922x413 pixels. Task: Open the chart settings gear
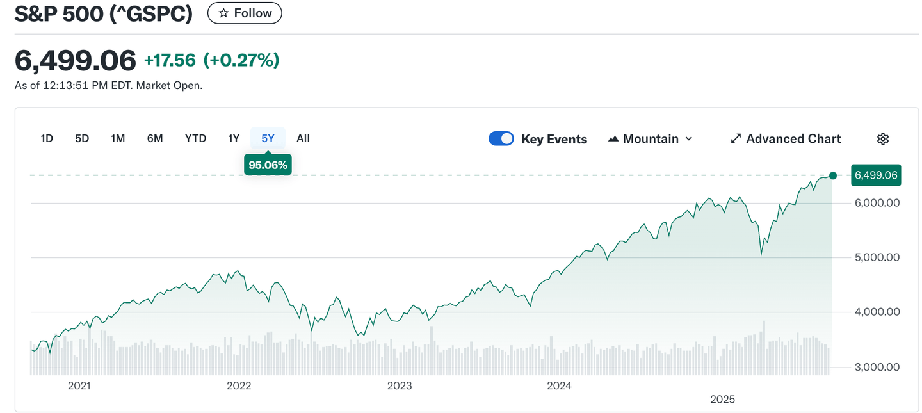(x=883, y=138)
